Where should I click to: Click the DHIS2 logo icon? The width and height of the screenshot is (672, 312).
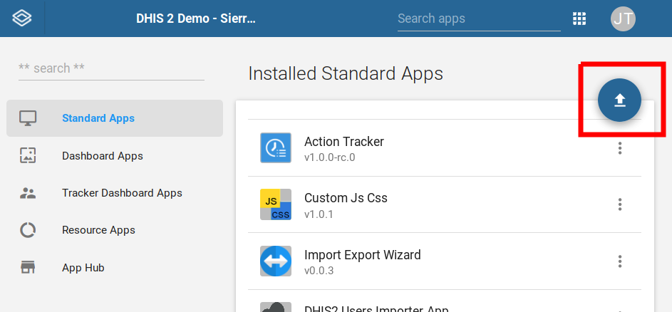tap(22, 19)
